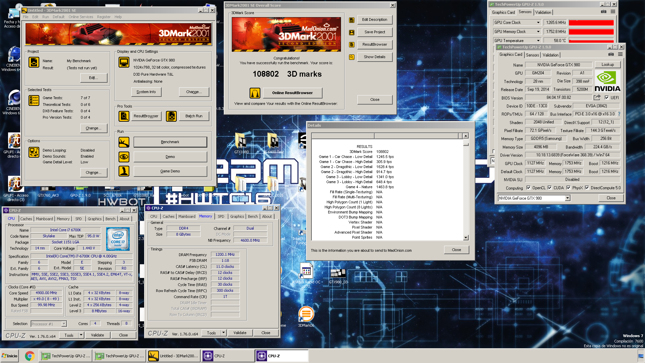Click the Inicio start button
This screenshot has width=645, height=363.
(9, 356)
